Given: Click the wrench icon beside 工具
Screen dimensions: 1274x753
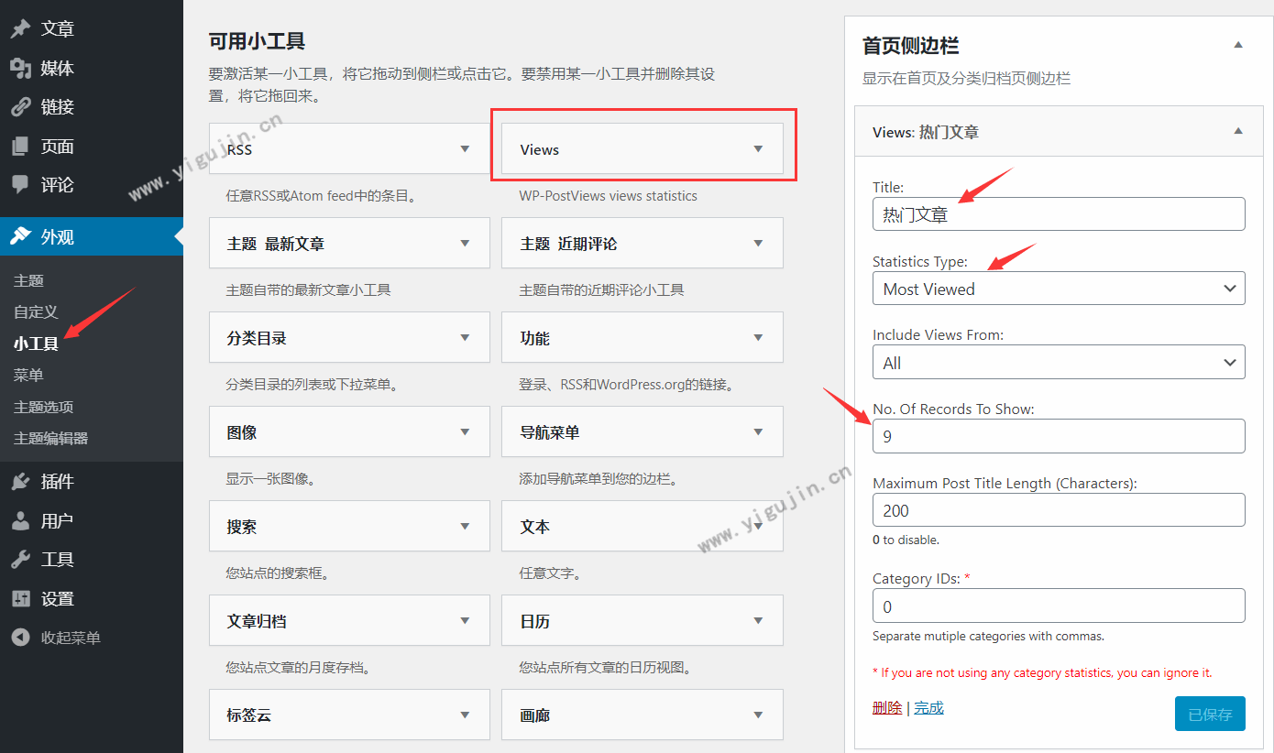Looking at the screenshot, I should click(20, 560).
